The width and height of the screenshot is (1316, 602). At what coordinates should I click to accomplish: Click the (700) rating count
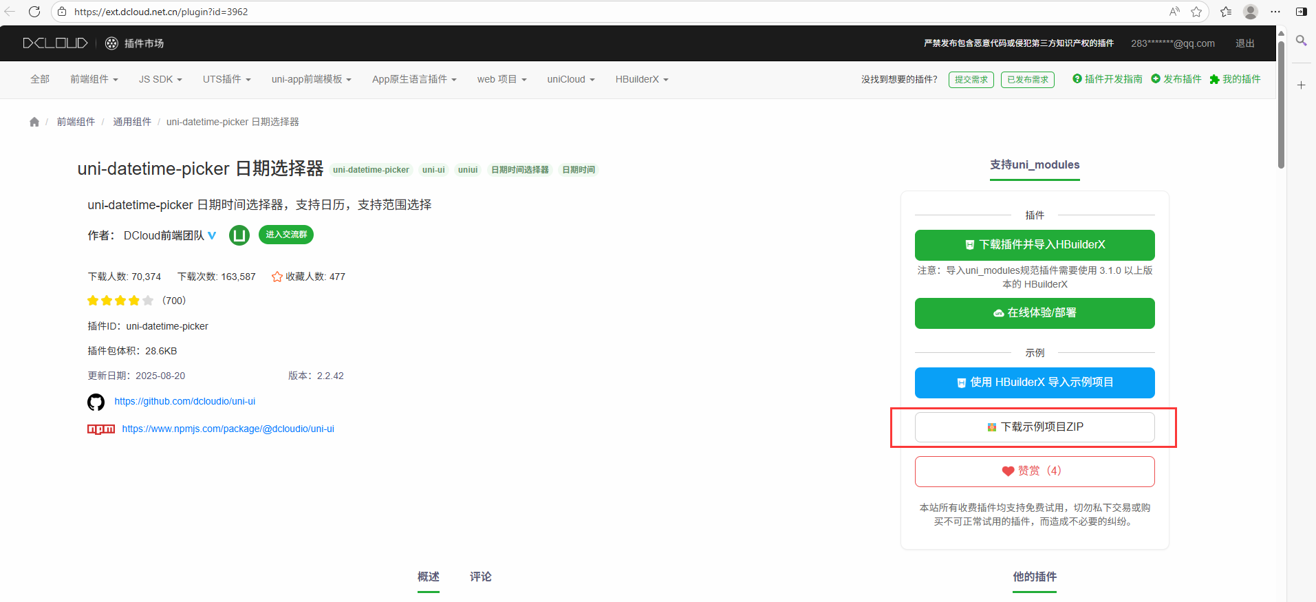point(174,301)
